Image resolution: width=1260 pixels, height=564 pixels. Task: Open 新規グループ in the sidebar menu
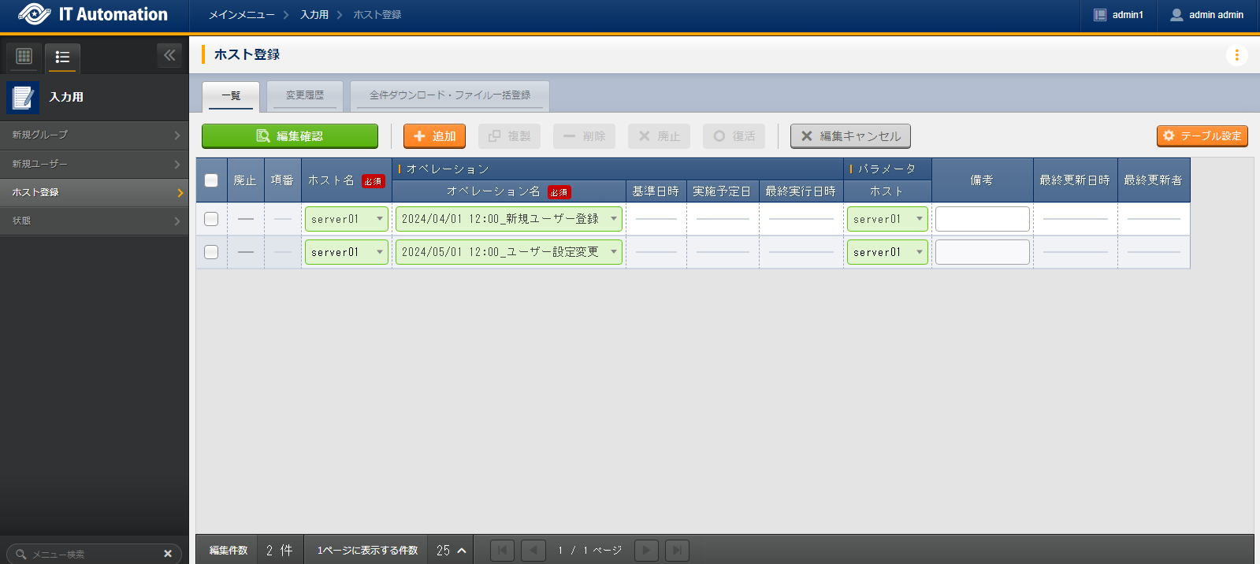[x=95, y=135]
